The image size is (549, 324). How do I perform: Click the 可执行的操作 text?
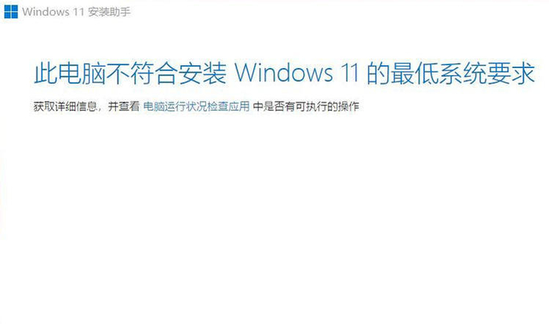pos(327,106)
